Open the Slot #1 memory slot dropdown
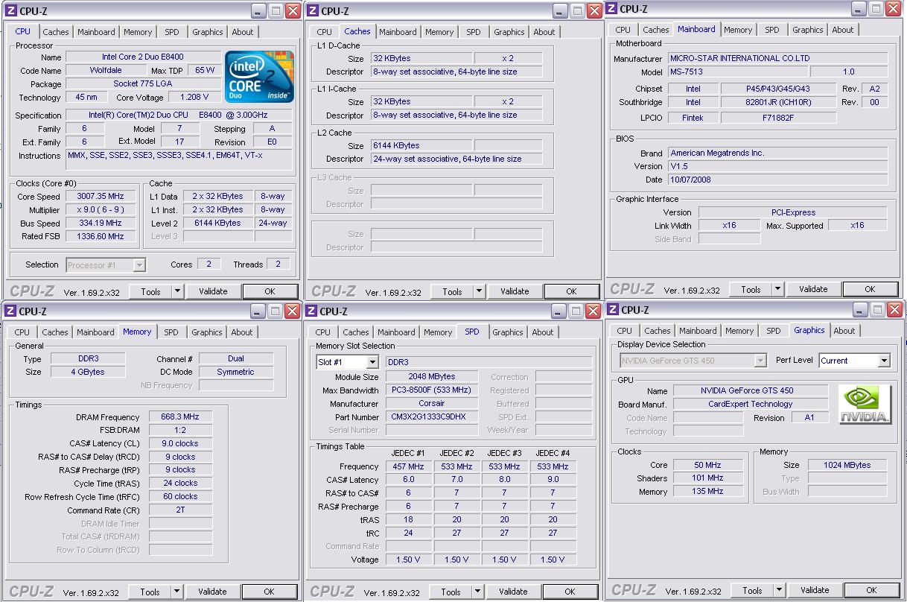The image size is (907, 602). pyautogui.click(x=372, y=363)
